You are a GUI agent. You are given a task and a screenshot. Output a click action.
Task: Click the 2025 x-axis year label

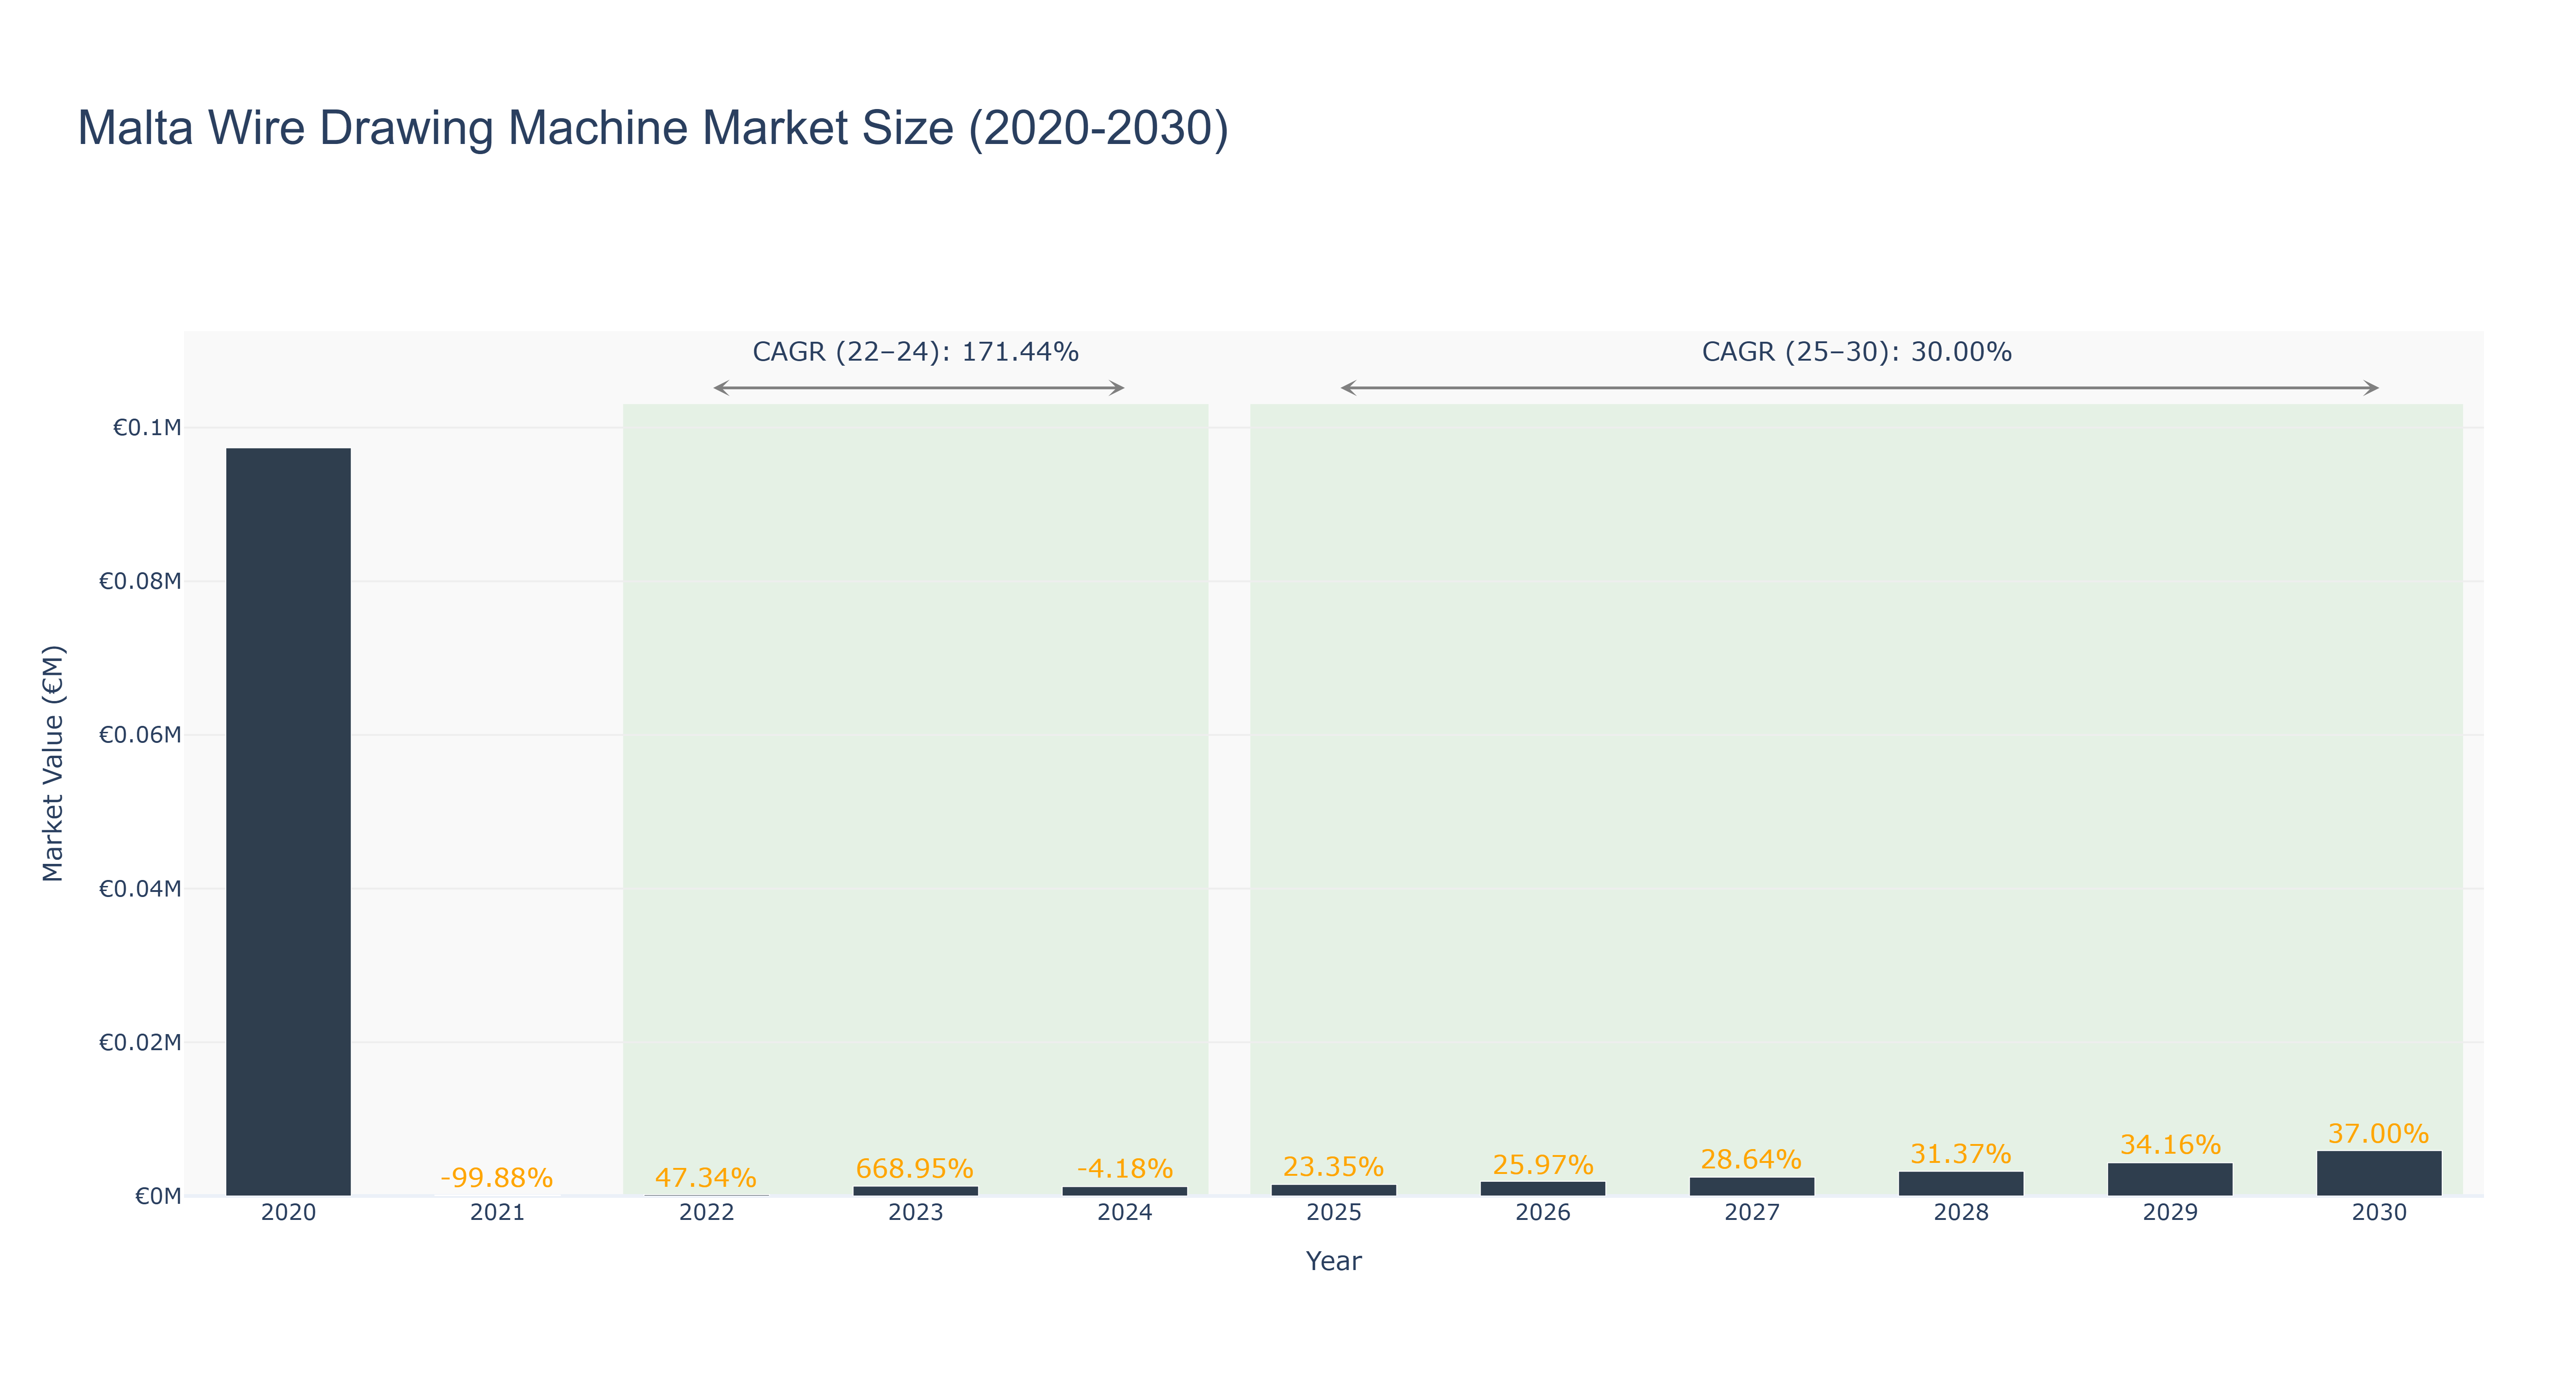1334,1213
